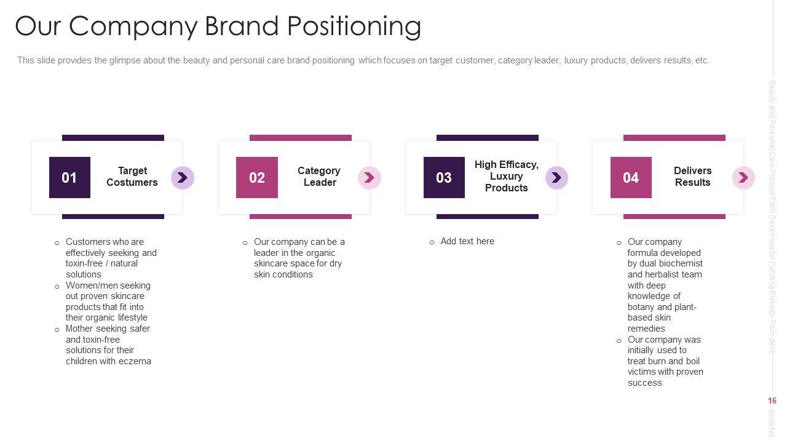787x443 pixels.
Task: Select the dark purple 03 number box
Action: tap(444, 178)
